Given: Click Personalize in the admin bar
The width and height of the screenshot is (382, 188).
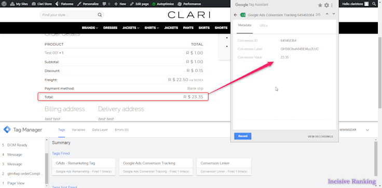Looking at the screenshot, I should (x=88, y=4).
